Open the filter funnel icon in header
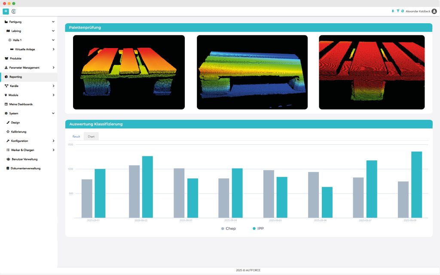 click(398, 11)
